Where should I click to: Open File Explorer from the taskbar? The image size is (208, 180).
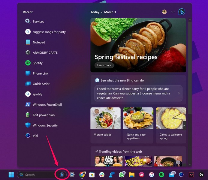pos(131,175)
